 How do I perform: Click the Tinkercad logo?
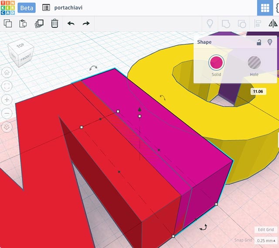click(x=8, y=8)
